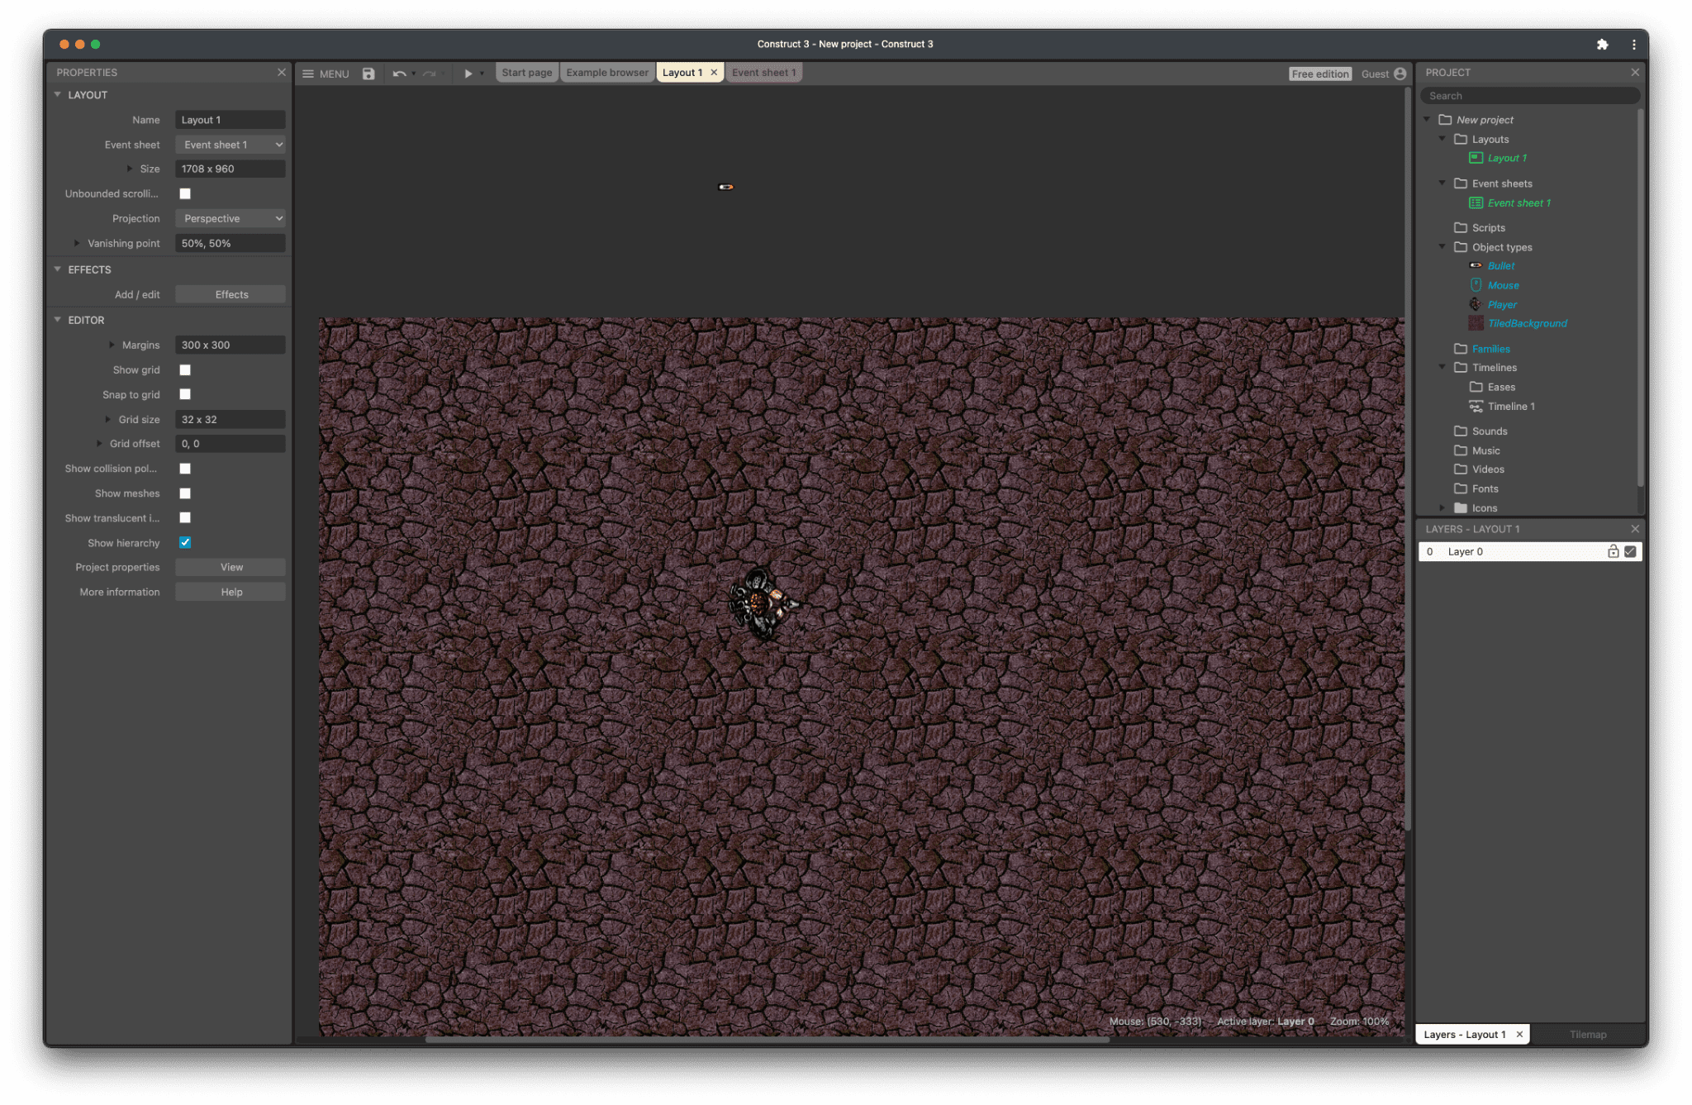Click the save project icon
The width and height of the screenshot is (1692, 1105).
368,73
